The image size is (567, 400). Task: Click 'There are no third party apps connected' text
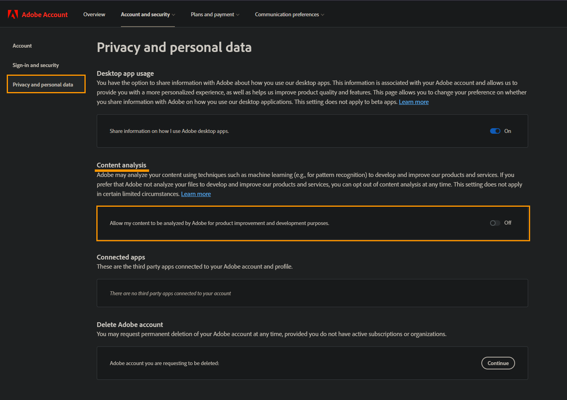coord(170,293)
